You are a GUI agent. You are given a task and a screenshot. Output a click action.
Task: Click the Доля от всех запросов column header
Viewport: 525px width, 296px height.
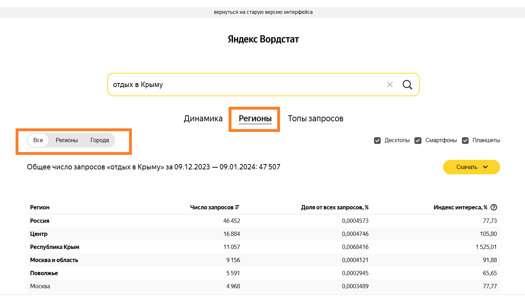335,207
